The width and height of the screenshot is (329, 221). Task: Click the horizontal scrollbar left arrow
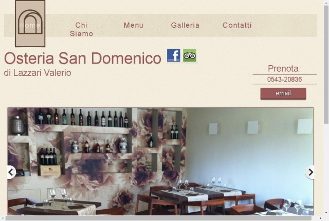(3, 218)
